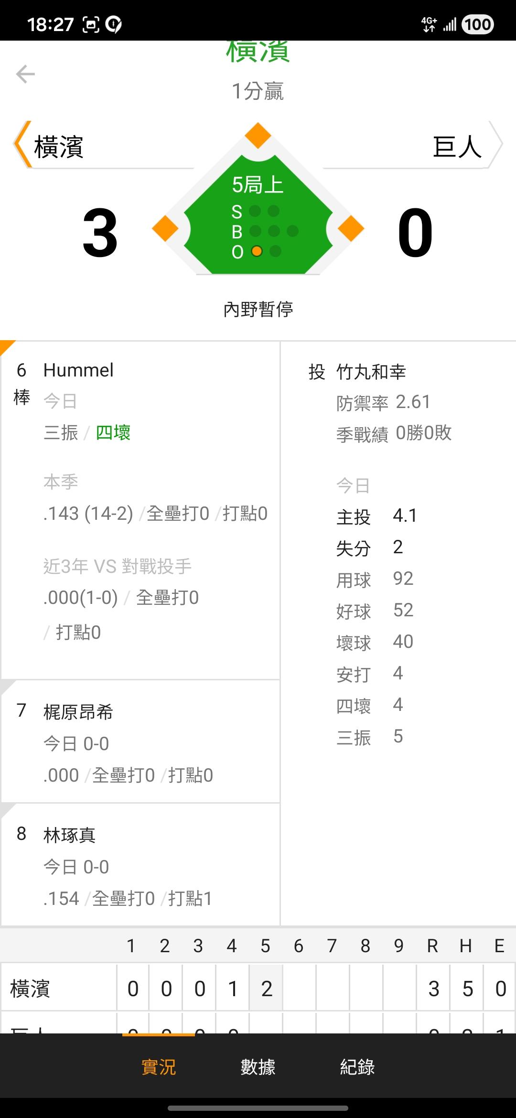
Task: Tap the 5th inning score cell for 橫濱
Action: click(266, 989)
